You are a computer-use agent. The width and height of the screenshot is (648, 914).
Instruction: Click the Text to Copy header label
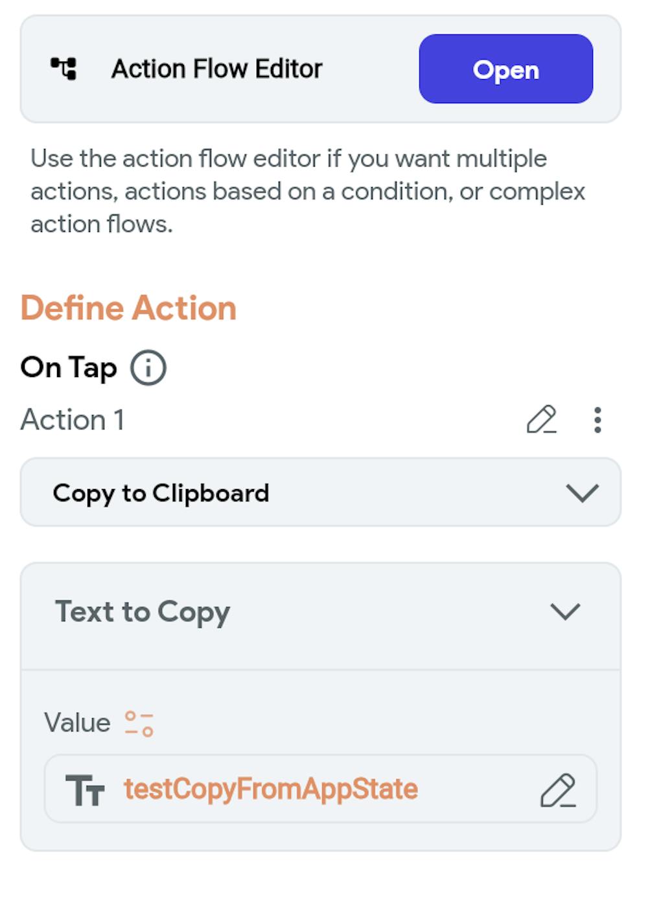(143, 611)
